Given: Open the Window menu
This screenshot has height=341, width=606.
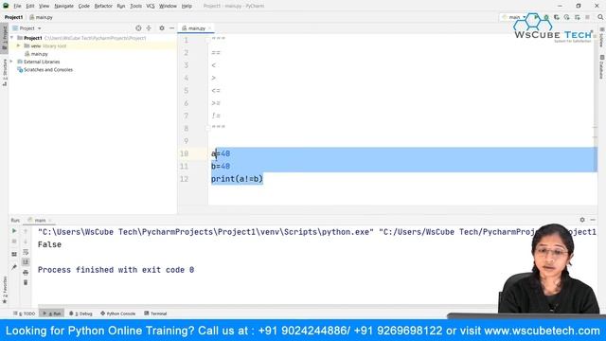Looking at the screenshot, I should [x=168, y=6].
